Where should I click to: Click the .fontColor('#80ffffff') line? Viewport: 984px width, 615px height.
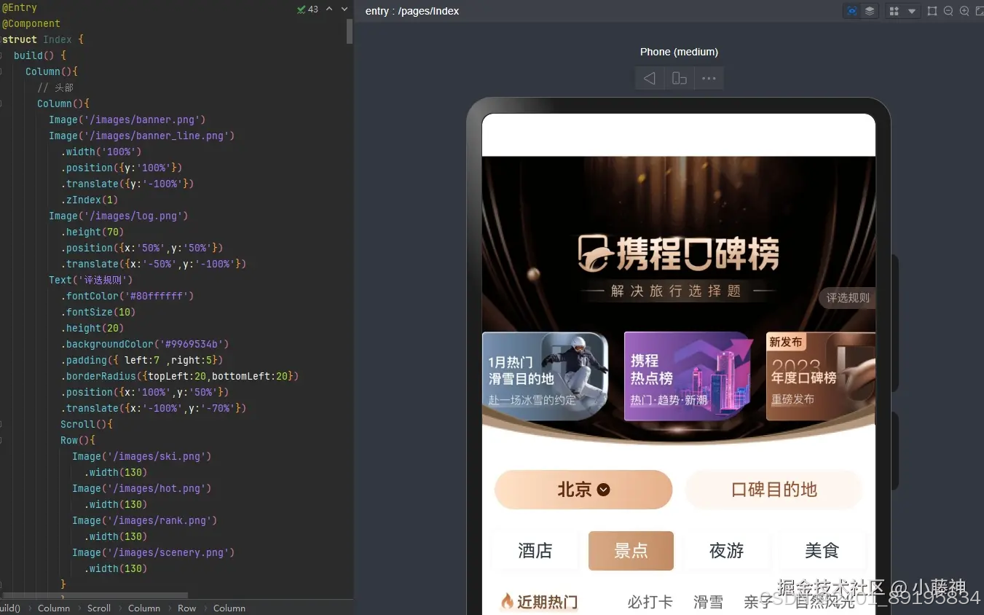(x=127, y=296)
